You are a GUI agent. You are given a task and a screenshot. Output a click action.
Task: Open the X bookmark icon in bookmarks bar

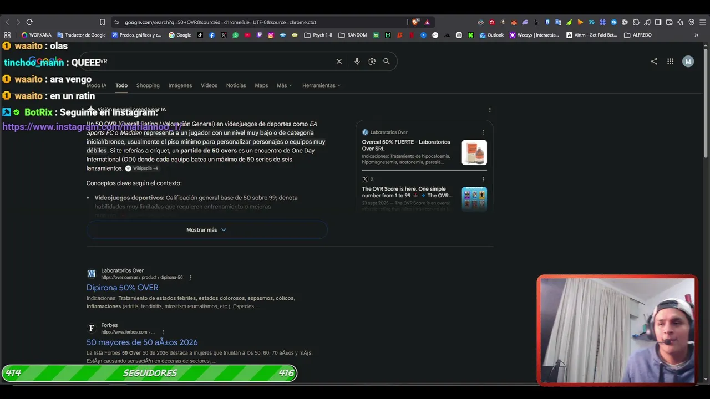tap(224, 35)
